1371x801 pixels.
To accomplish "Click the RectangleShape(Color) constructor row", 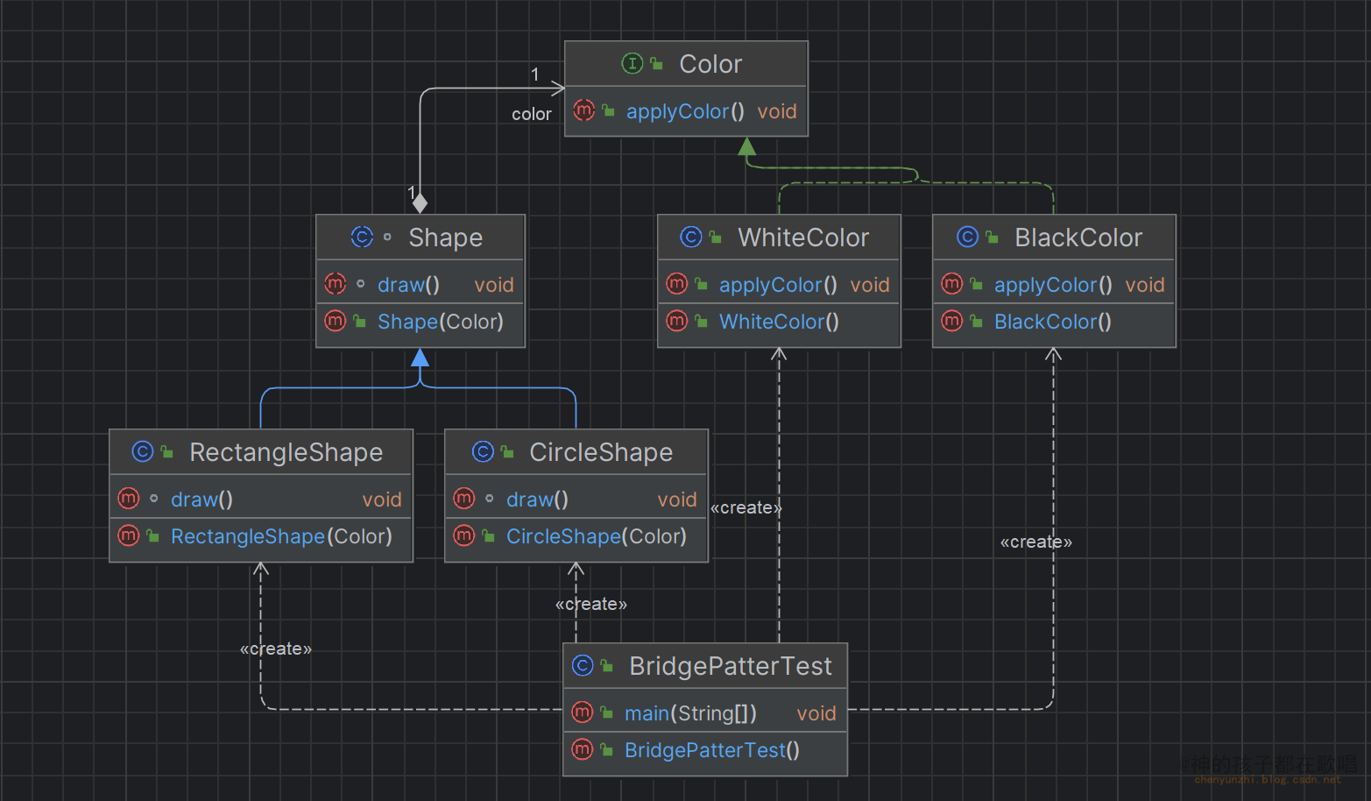I will pyautogui.click(x=261, y=536).
